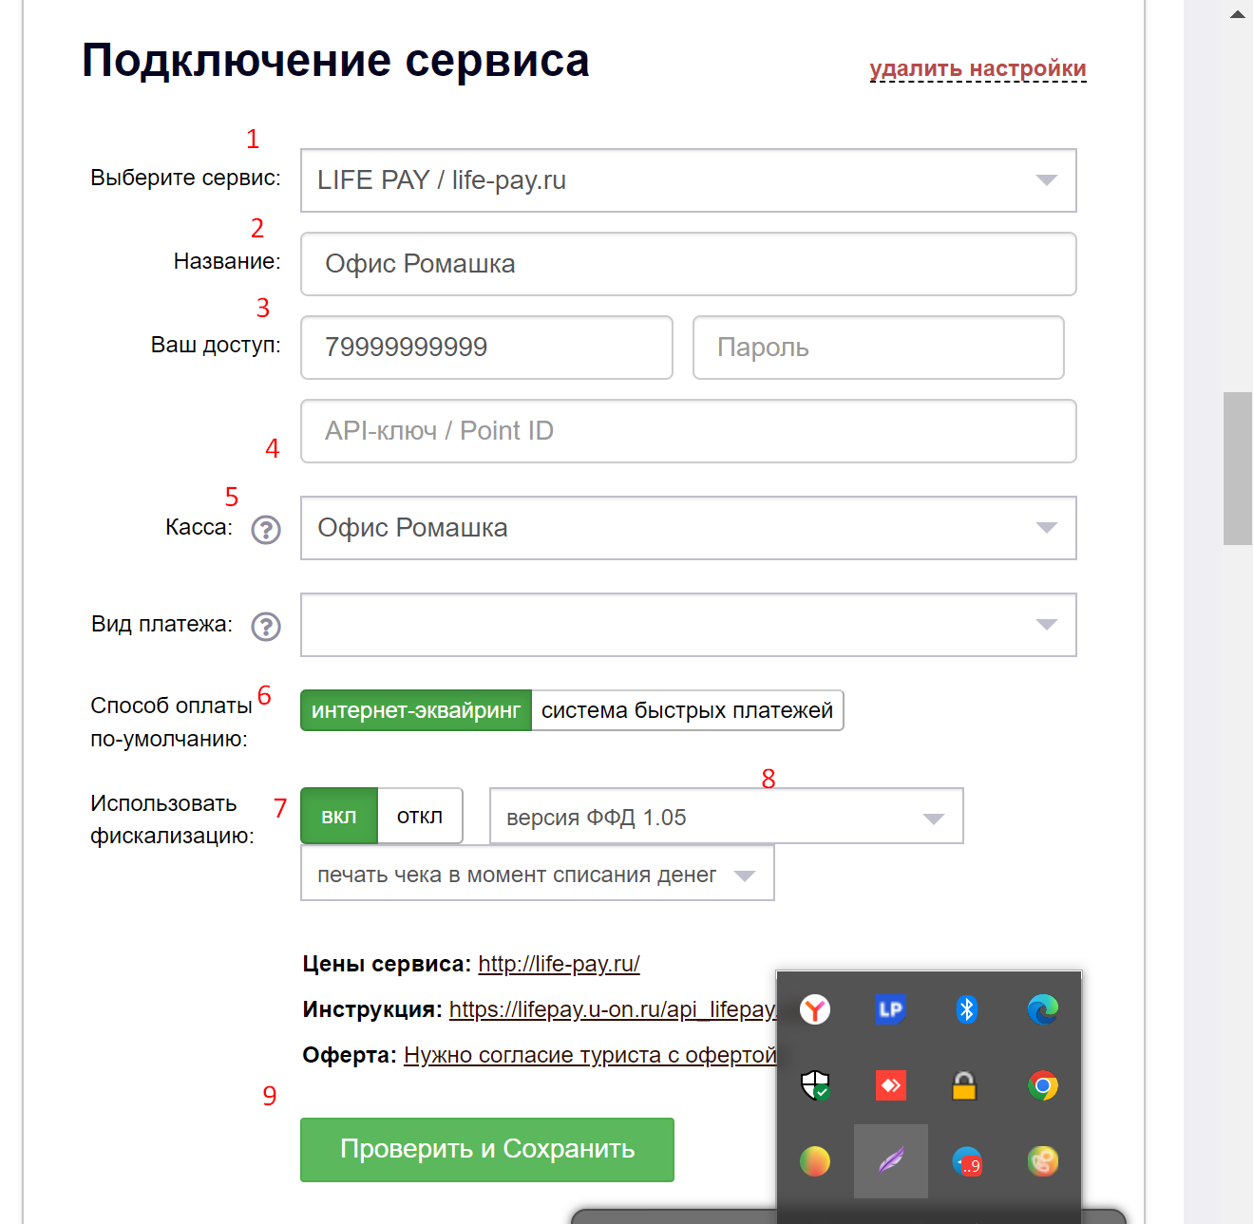1253x1224 pixels.
Task: Open Microsoft Edge tray icon
Action: [1042, 1009]
